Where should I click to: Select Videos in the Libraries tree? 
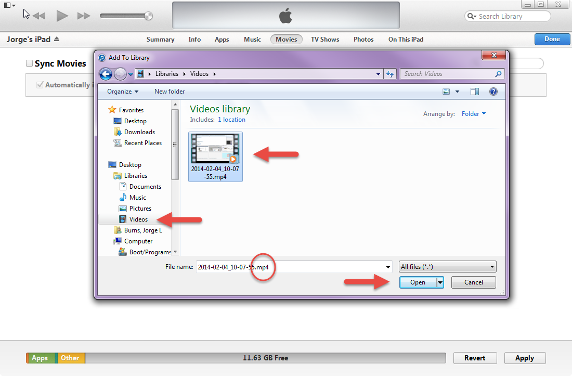[x=138, y=219]
